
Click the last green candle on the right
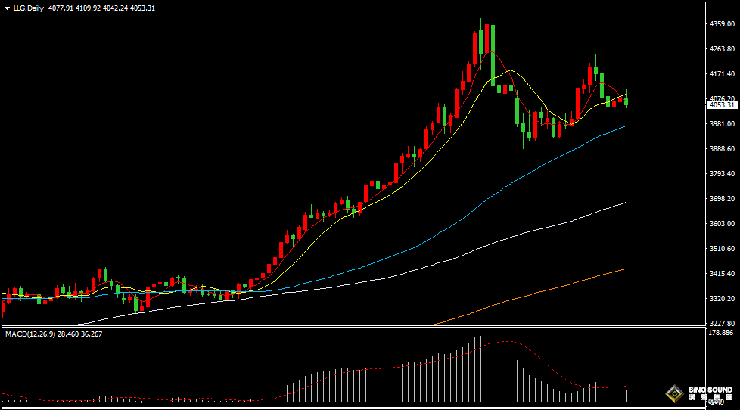tap(627, 101)
